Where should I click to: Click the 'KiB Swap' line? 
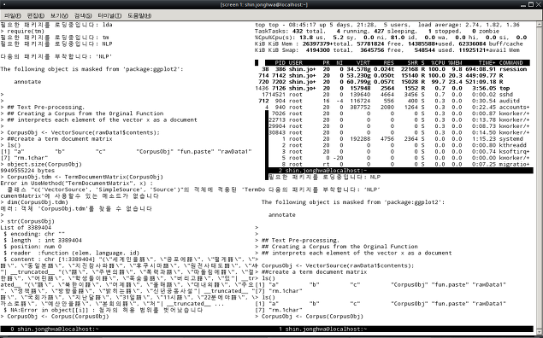[387, 50]
